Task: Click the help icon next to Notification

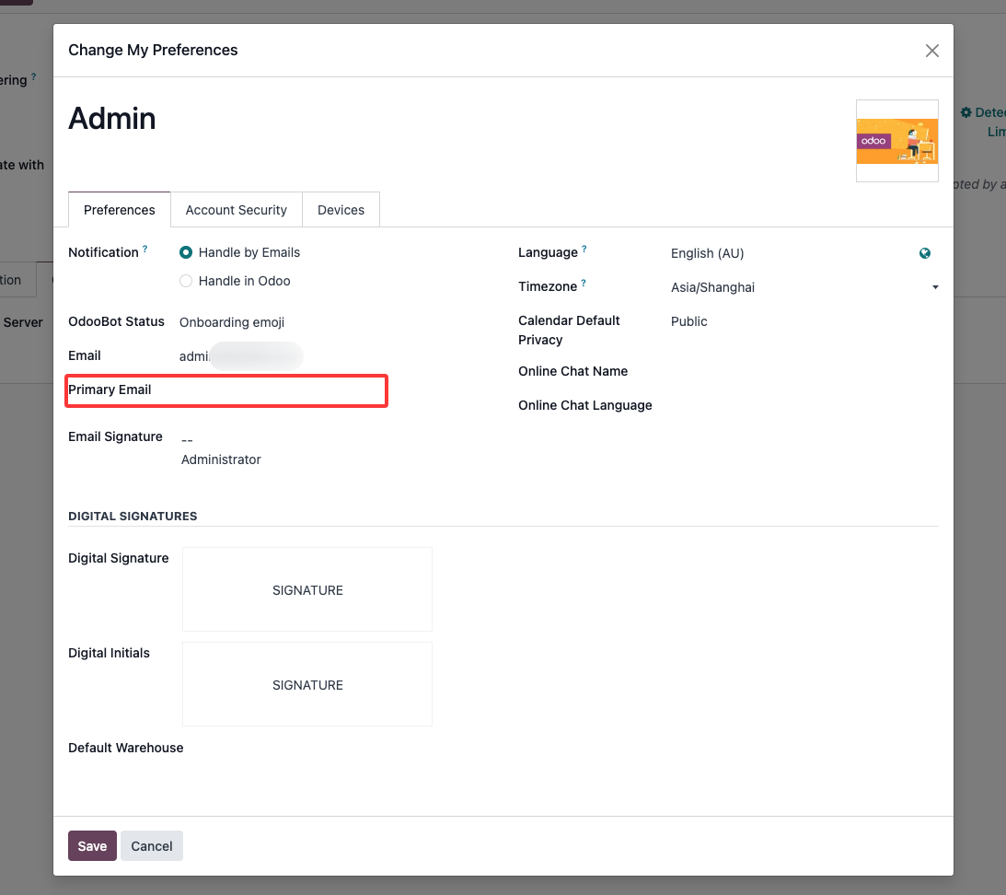Action: point(145,250)
